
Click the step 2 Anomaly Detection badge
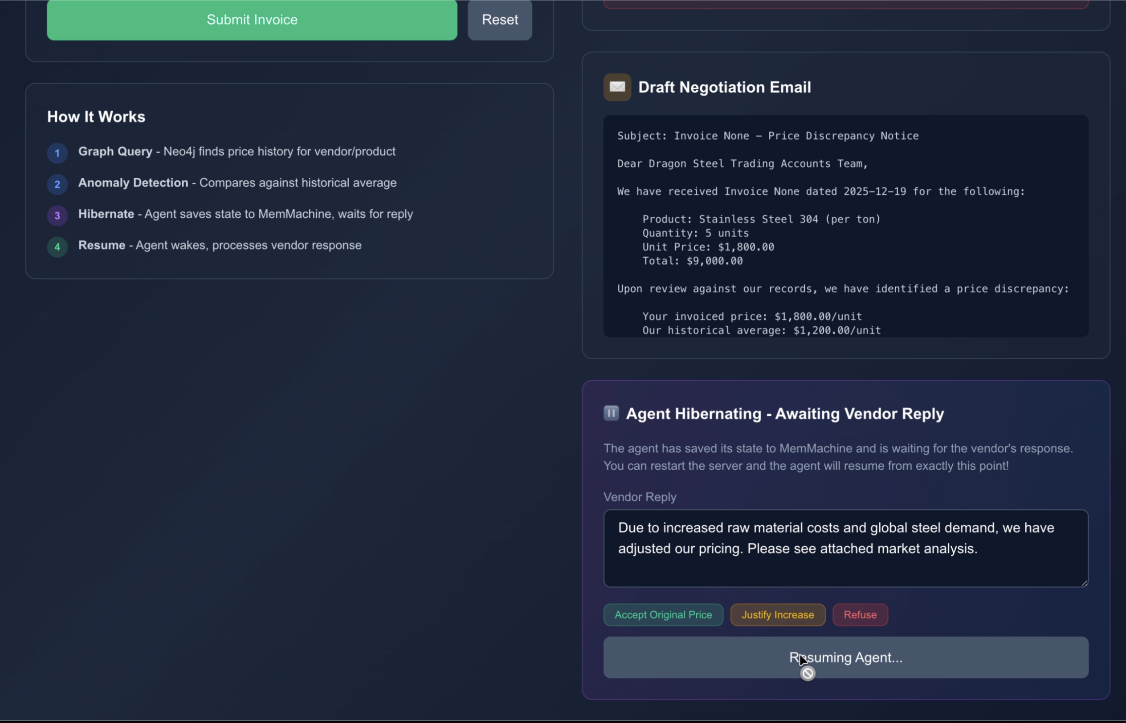pyautogui.click(x=57, y=184)
